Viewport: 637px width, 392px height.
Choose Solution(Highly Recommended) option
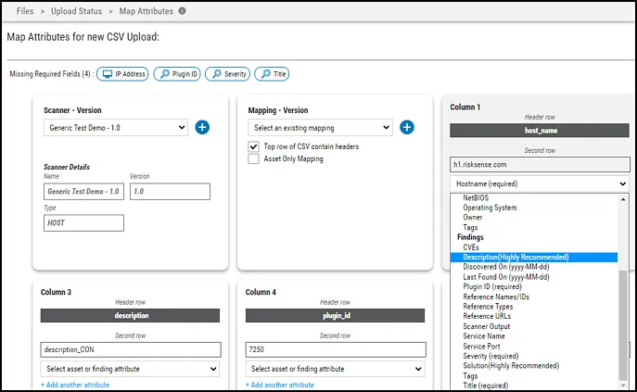click(511, 366)
